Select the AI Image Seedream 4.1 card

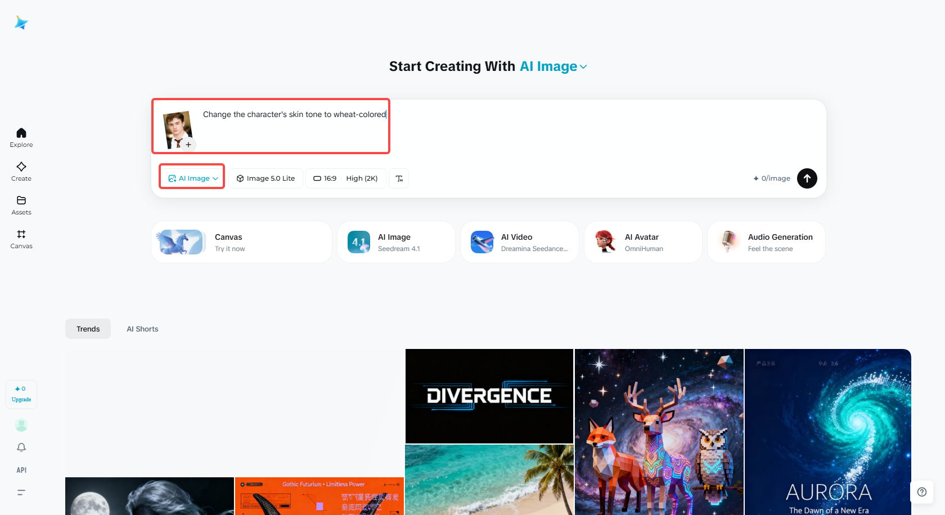[x=396, y=242]
